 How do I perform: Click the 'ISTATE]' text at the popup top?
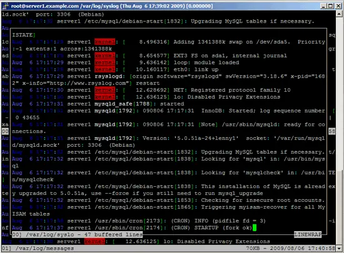(x=24, y=35)
